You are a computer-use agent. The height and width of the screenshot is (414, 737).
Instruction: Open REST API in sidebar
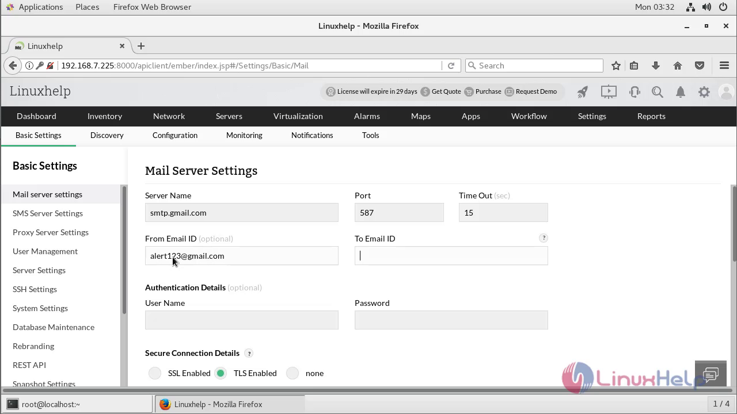29,365
